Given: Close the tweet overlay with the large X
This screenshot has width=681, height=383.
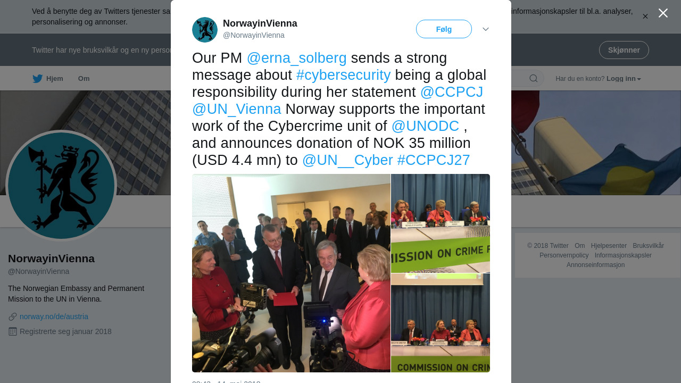Looking at the screenshot, I should (x=663, y=13).
